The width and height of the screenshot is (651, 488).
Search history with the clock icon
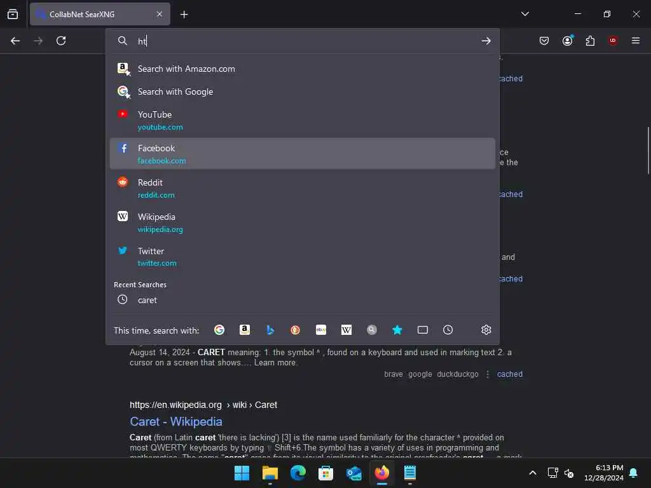pos(448,330)
